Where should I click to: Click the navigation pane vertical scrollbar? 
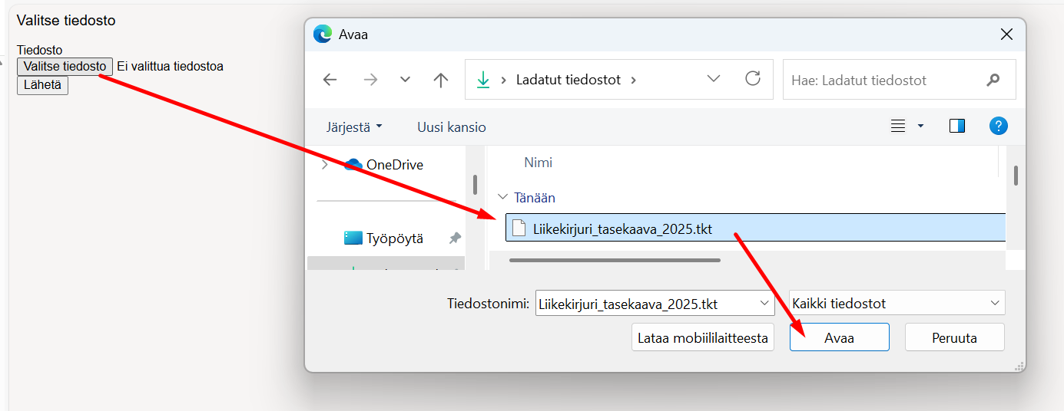coord(475,185)
